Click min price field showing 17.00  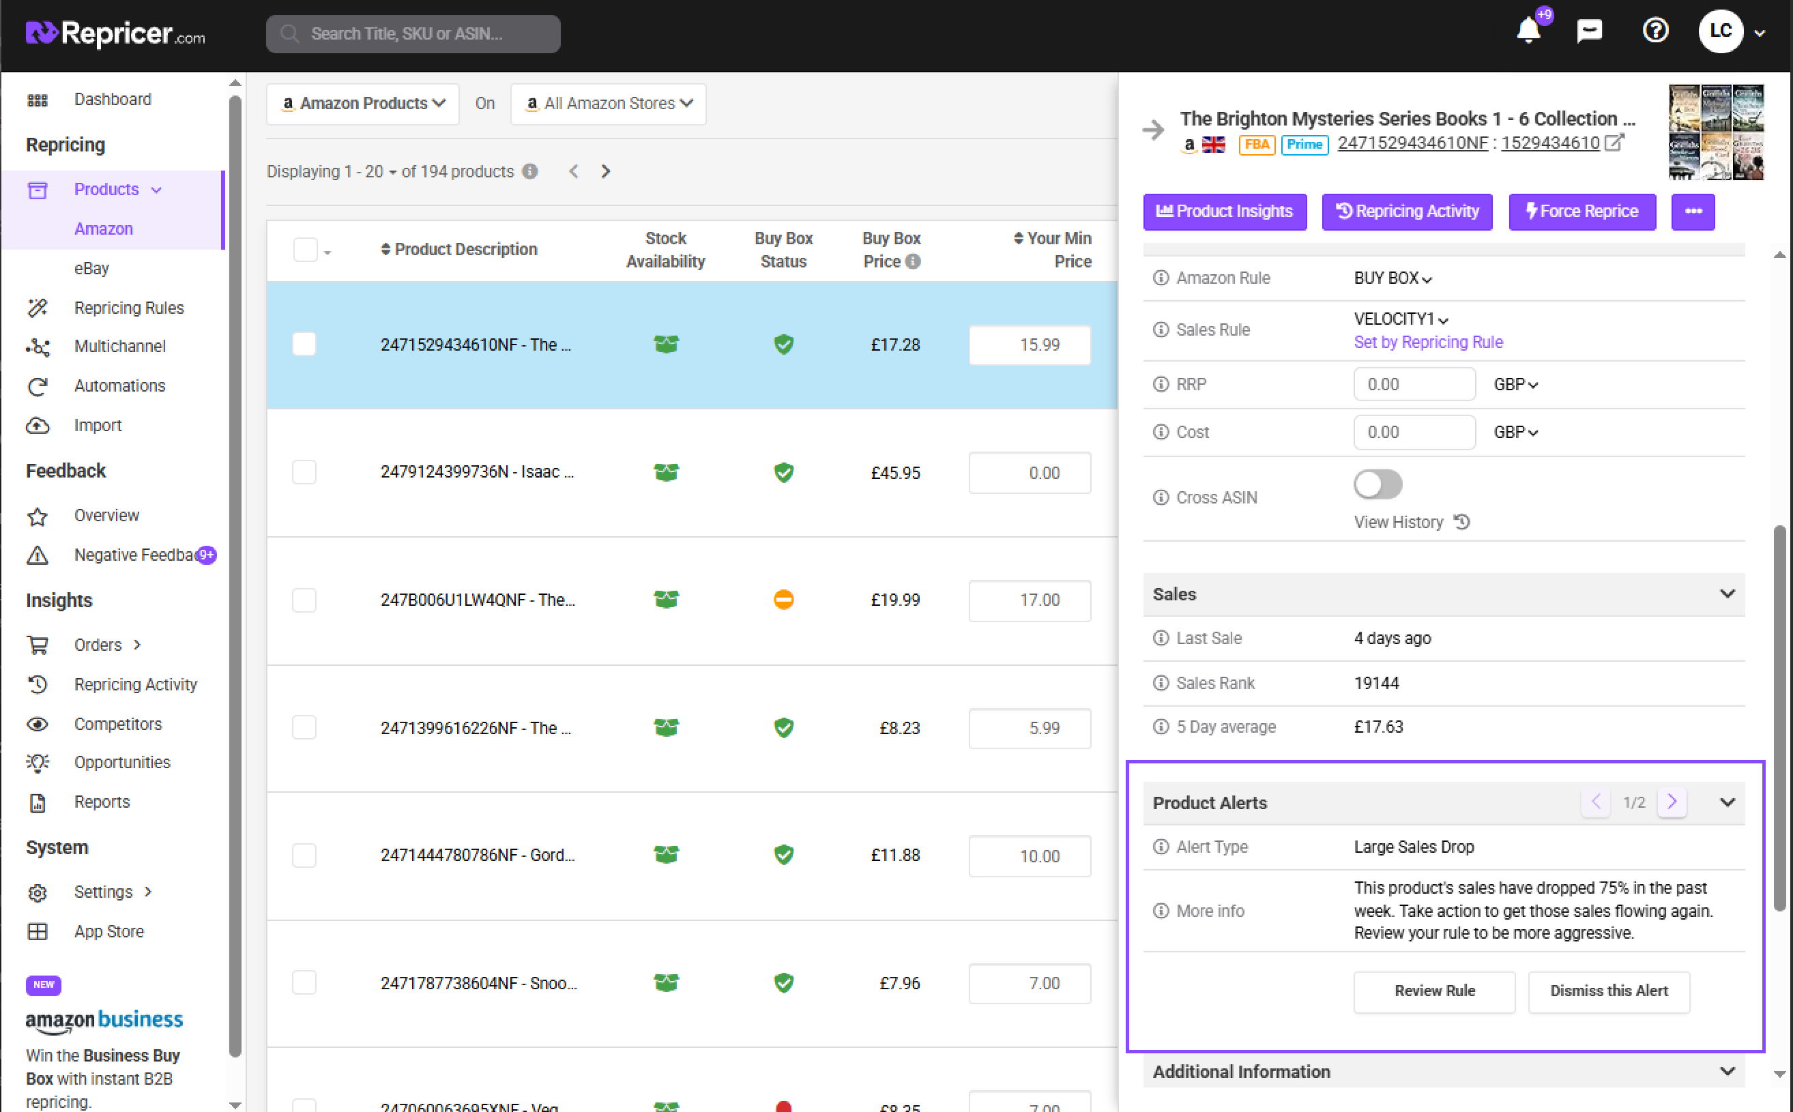point(1029,601)
